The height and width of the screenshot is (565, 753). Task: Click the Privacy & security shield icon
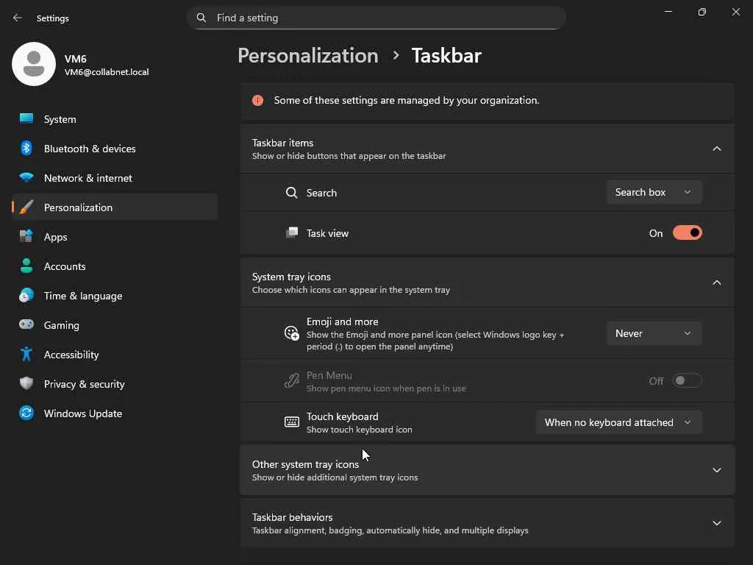pyautogui.click(x=26, y=383)
